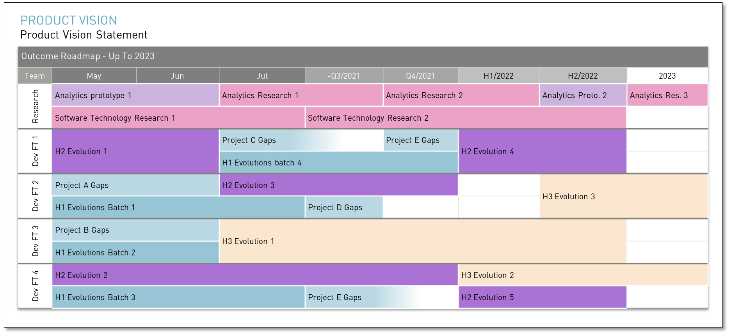The image size is (731, 334).
Task: Click Project E Gaps in Dev FT 1 row
Action: click(420, 141)
